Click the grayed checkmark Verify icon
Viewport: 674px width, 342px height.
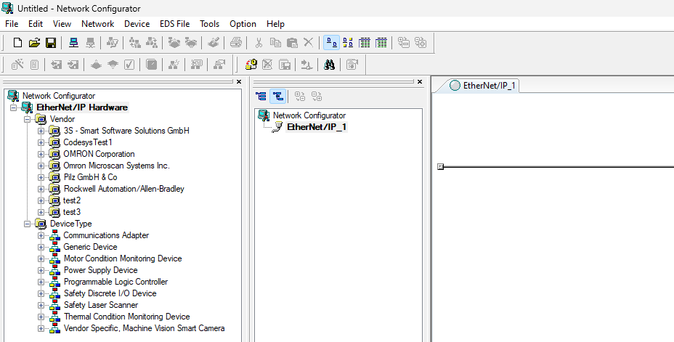[x=129, y=65]
